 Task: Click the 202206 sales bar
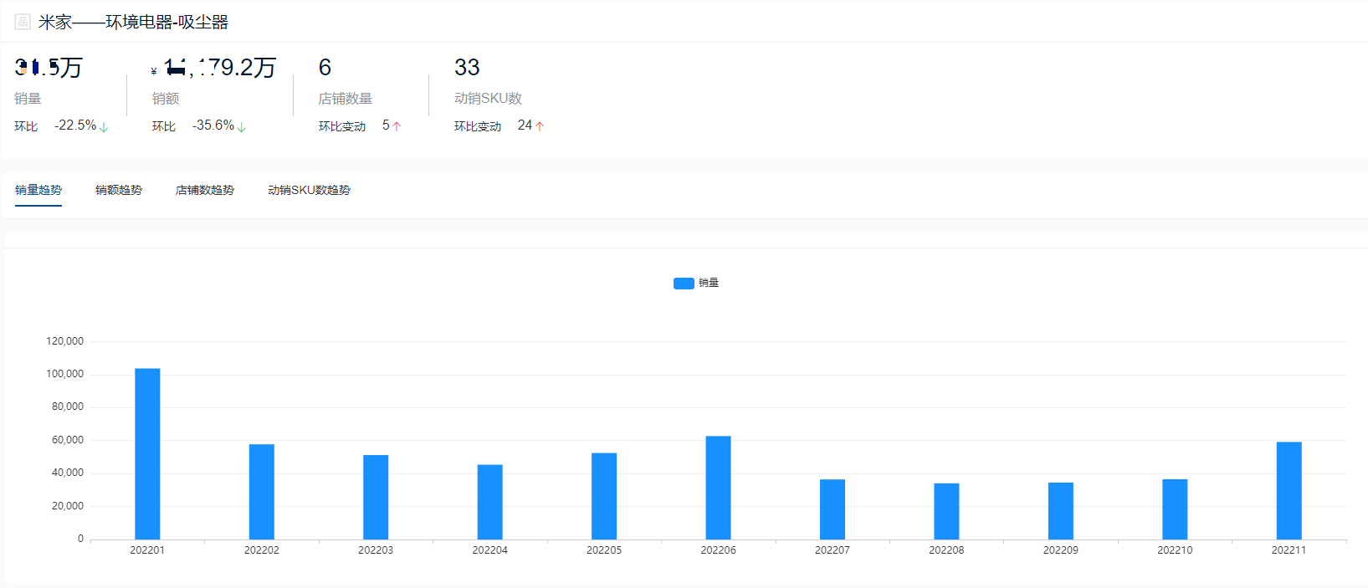718,488
